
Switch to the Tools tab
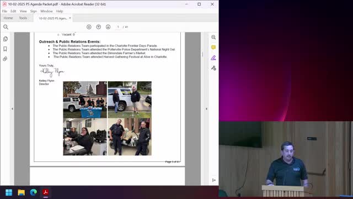pos(23,18)
